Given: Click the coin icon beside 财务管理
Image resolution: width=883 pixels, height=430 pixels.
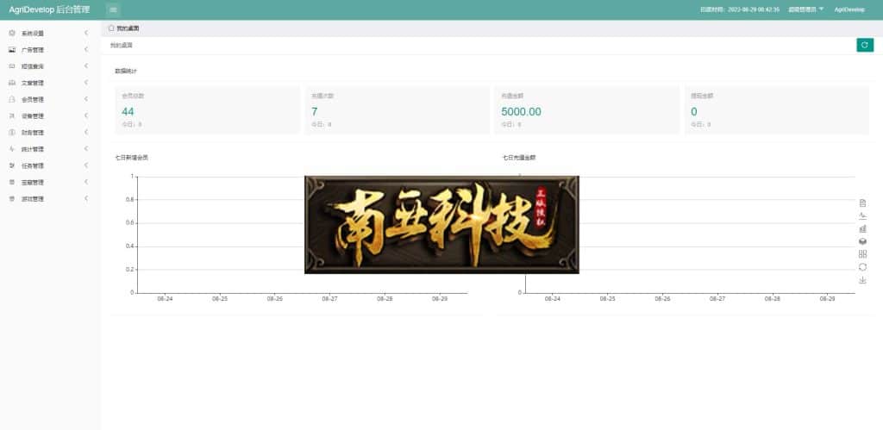Looking at the screenshot, I should pyautogui.click(x=12, y=132).
